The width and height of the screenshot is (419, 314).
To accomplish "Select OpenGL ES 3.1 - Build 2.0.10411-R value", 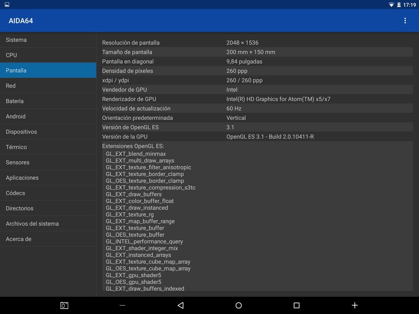I will [x=270, y=137].
